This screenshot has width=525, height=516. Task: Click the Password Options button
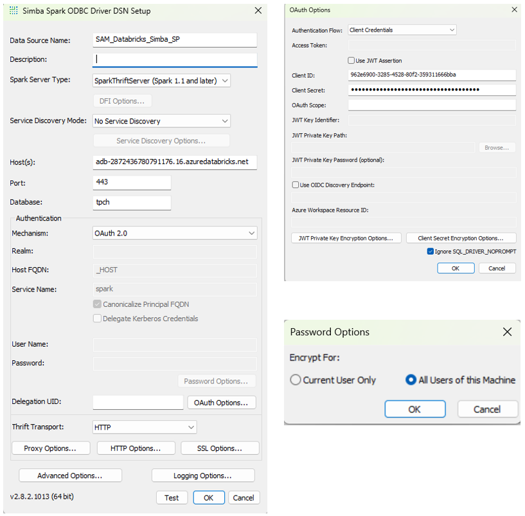pos(217,382)
